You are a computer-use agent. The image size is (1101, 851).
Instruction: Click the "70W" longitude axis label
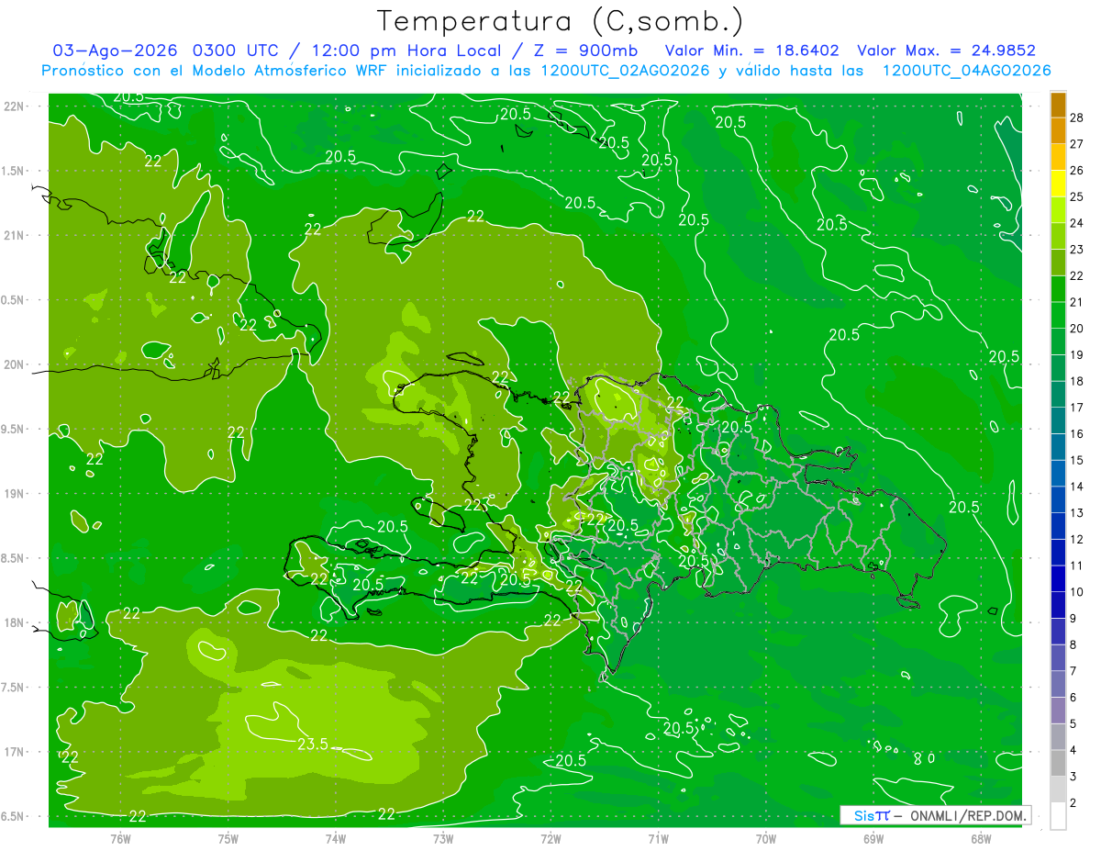[766, 838]
